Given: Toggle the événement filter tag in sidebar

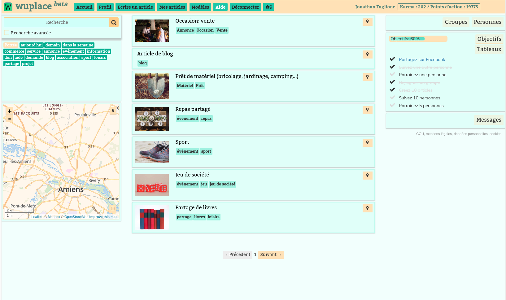Looking at the screenshot, I should 73,51.
